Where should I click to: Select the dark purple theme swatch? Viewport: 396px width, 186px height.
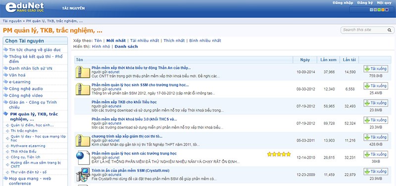[387, 10]
